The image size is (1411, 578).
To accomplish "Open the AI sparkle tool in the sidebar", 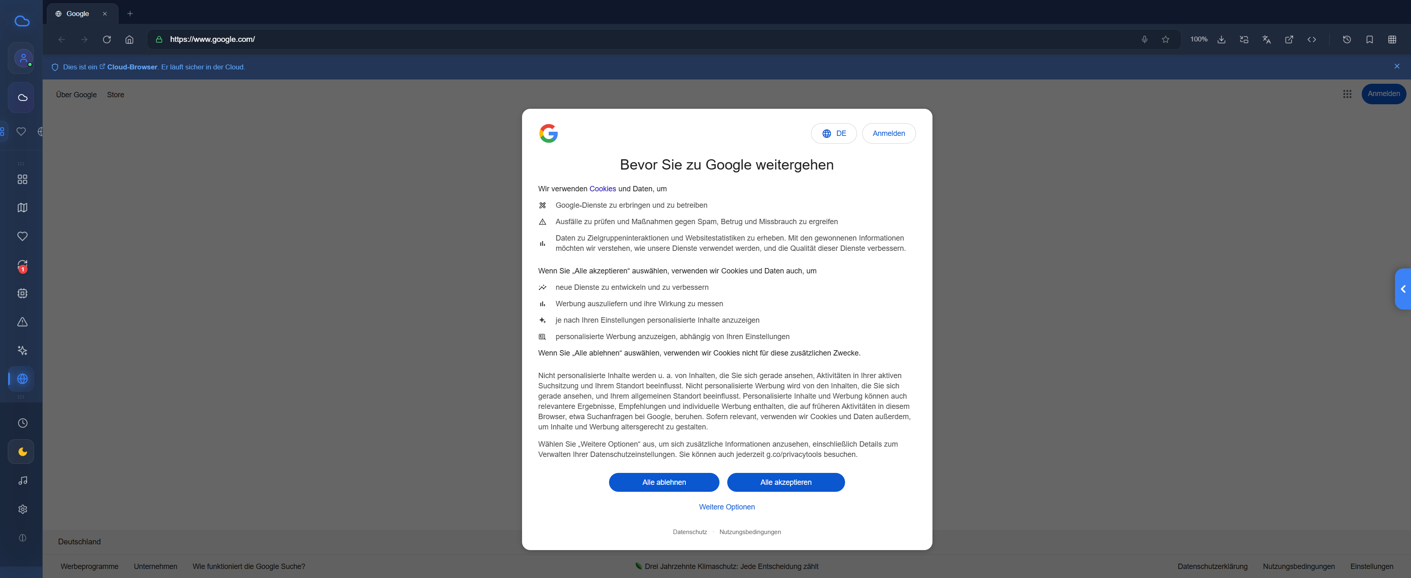I will (23, 350).
